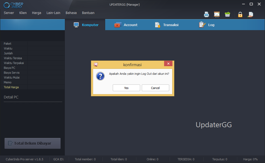Click the Harga: 0% status entry
This screenshot has height=163, width=265.
(x=250, y=159)
